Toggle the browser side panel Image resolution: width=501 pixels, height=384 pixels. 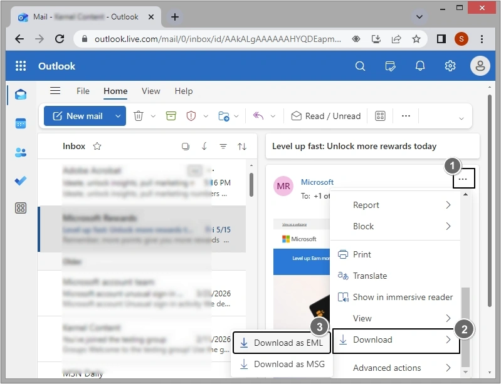[441, 39]
